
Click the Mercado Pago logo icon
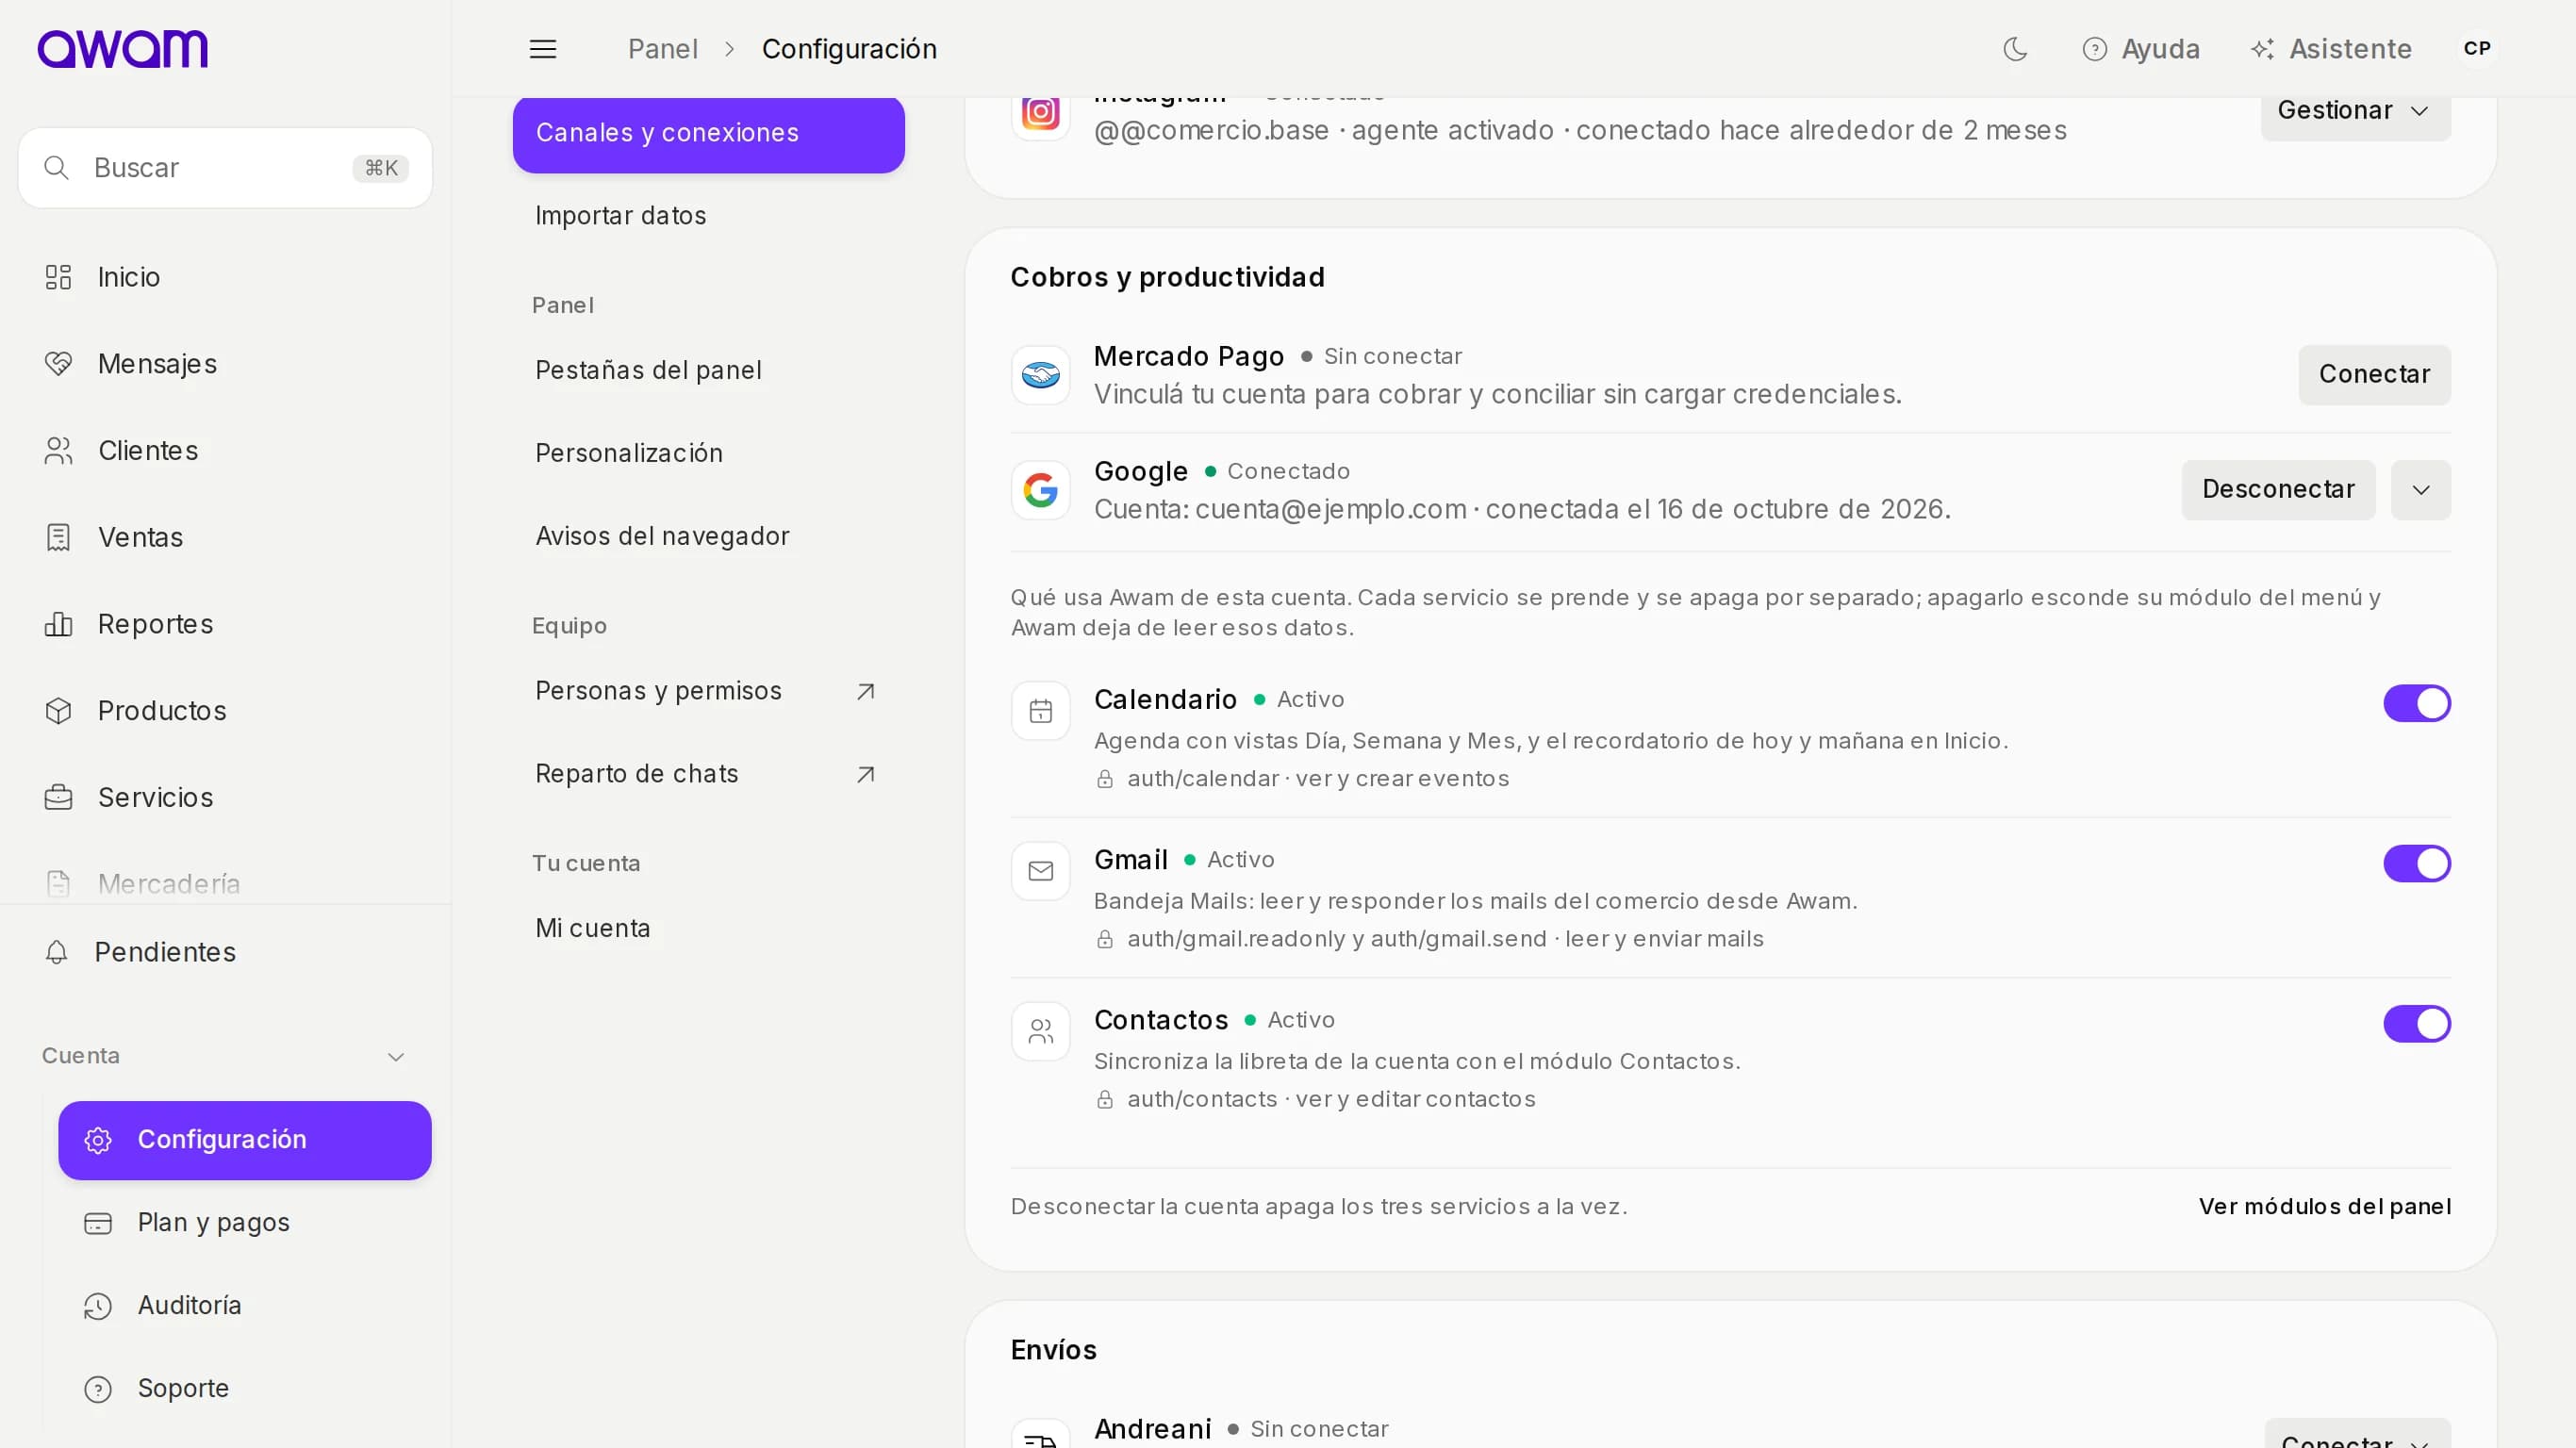[1040, 375]
